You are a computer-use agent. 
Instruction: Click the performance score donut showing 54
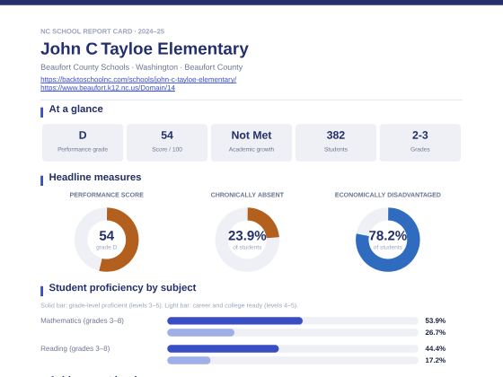(x=107, y=240)
